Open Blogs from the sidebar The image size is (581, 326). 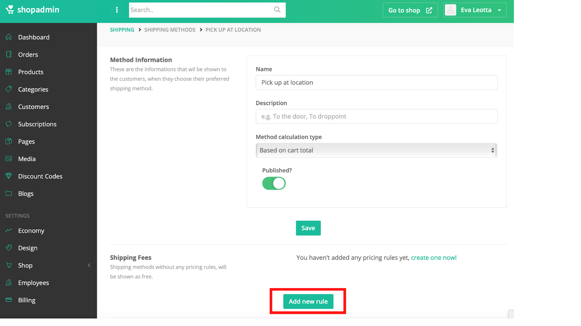pyautogui.click(x=26, y=194)
